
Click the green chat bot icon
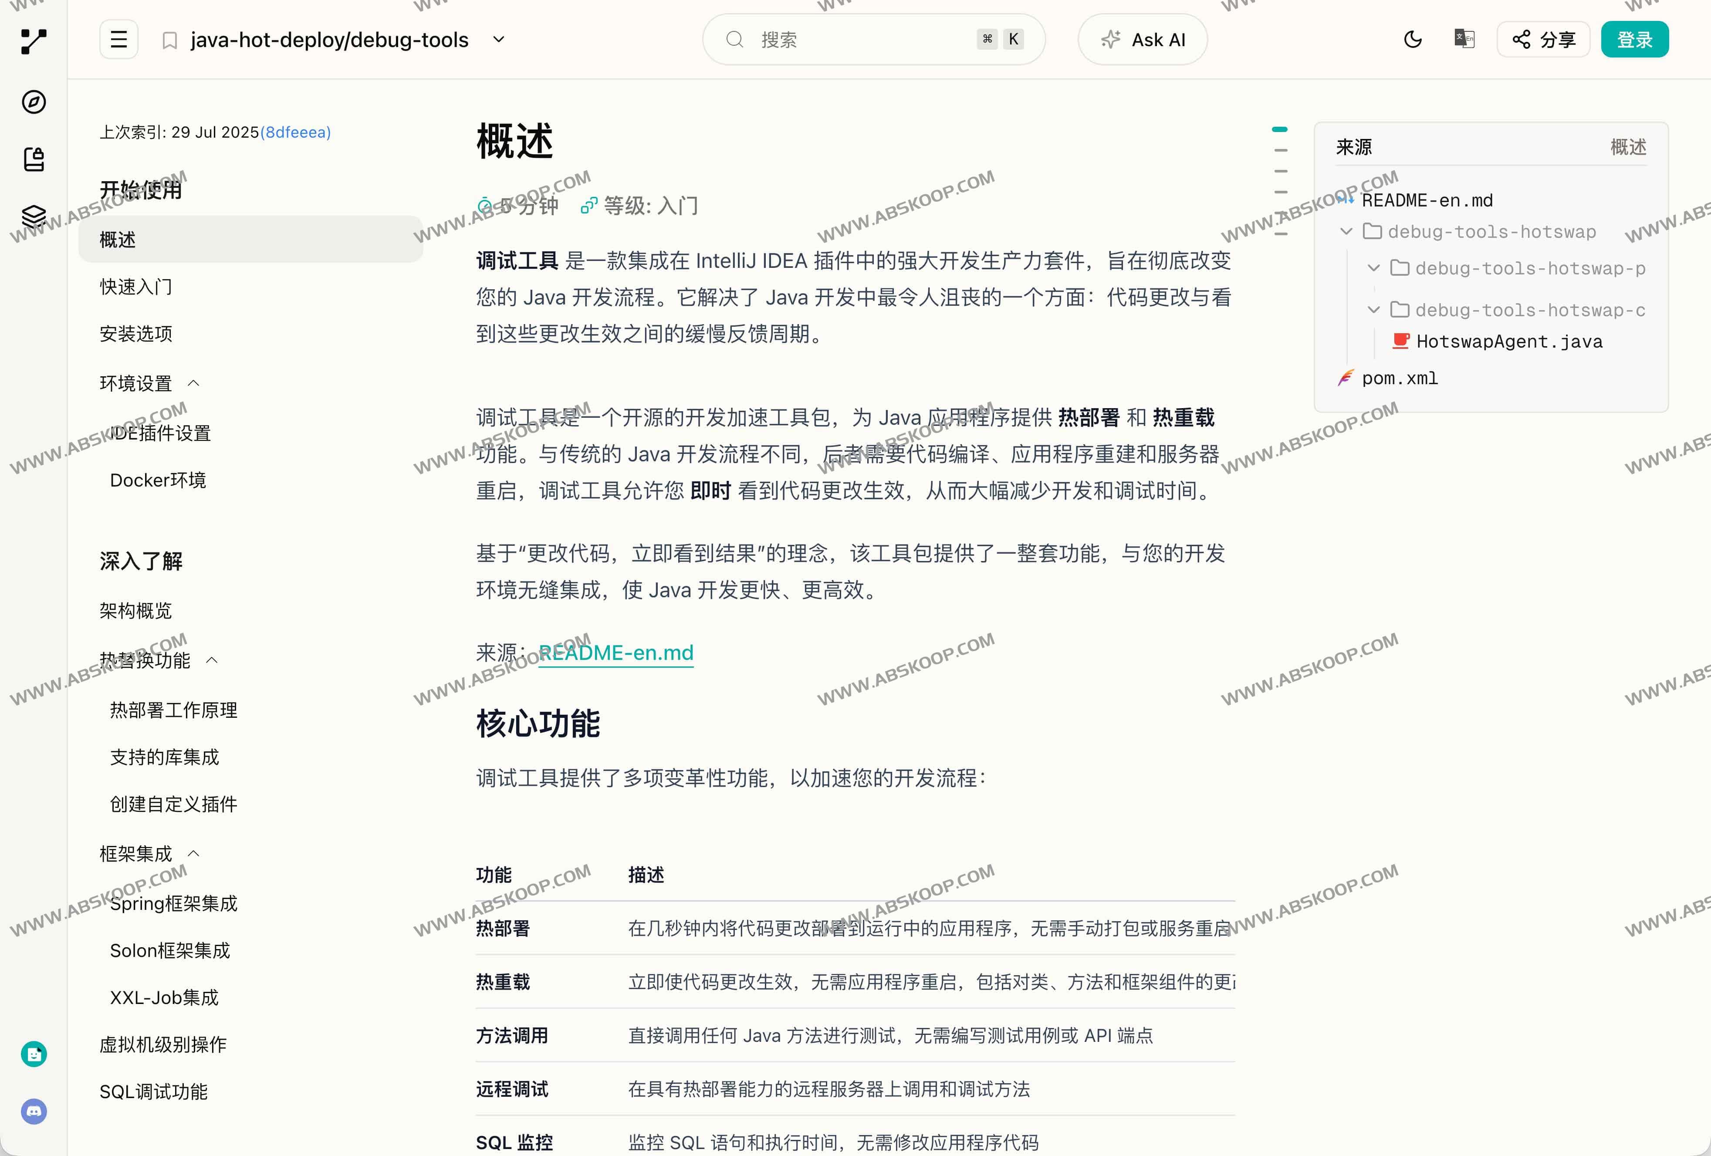click(x=34, y=1055)
